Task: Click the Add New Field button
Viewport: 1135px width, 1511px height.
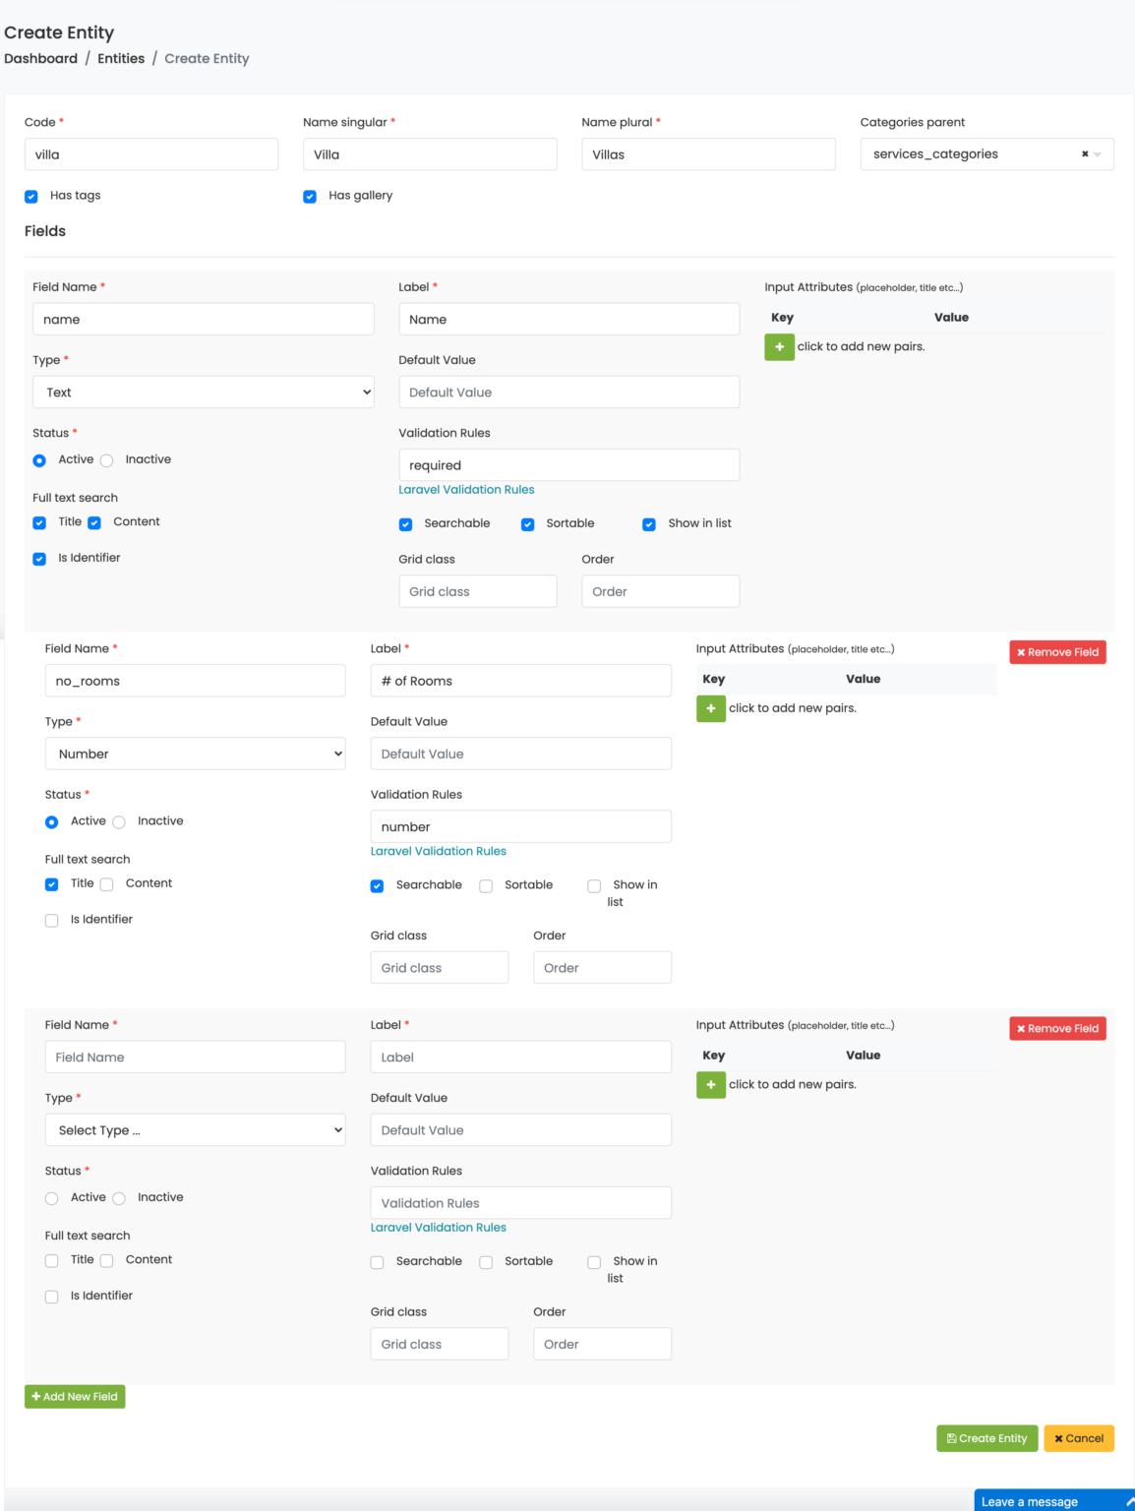Action: click(74, 1396)
